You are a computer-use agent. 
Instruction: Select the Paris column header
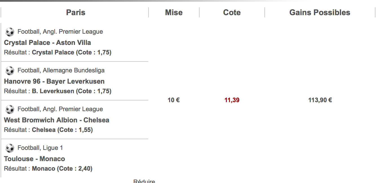coord(76,12)
